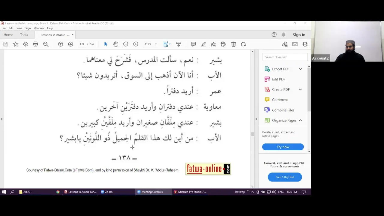Click the upload to cloud icon

[26, 44]
